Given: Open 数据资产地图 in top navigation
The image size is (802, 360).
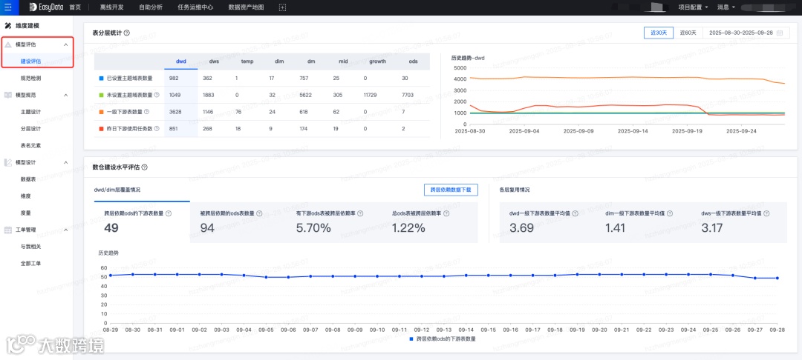Looking at the screenshot, I should [x=246, y=7].
